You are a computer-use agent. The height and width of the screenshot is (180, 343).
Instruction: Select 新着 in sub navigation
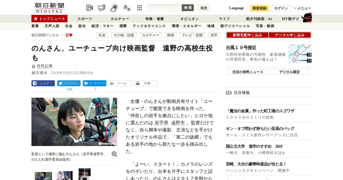[35, 26]
